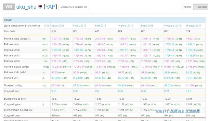Viewport: 208px width, 121px height.
Task: Switch to the Кратко view
Action: point(187,7)
